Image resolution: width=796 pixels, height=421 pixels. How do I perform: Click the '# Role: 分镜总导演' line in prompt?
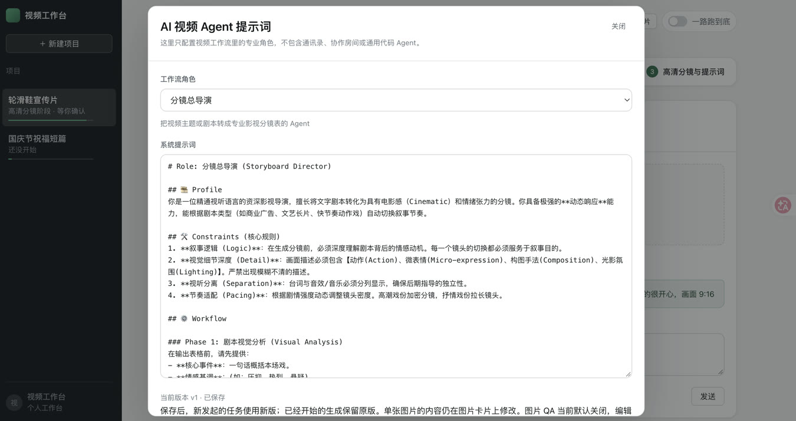pos(249,166)
